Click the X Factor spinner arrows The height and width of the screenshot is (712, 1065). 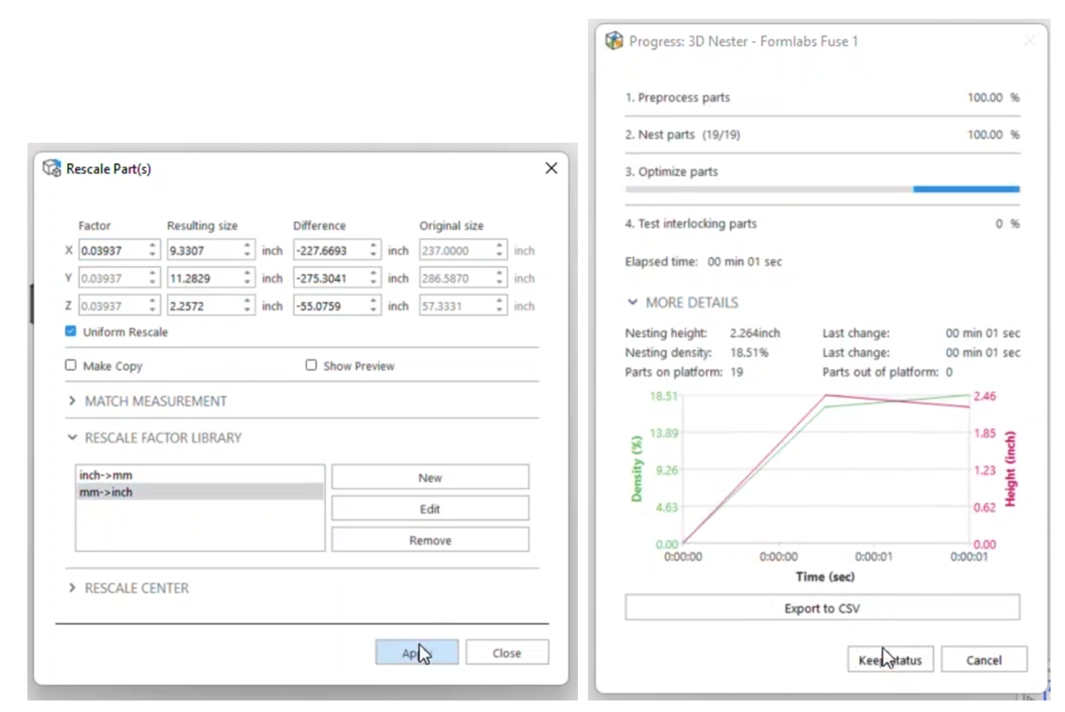[x=152, y=250]
